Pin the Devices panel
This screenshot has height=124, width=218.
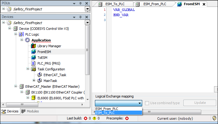pos(80,17)
